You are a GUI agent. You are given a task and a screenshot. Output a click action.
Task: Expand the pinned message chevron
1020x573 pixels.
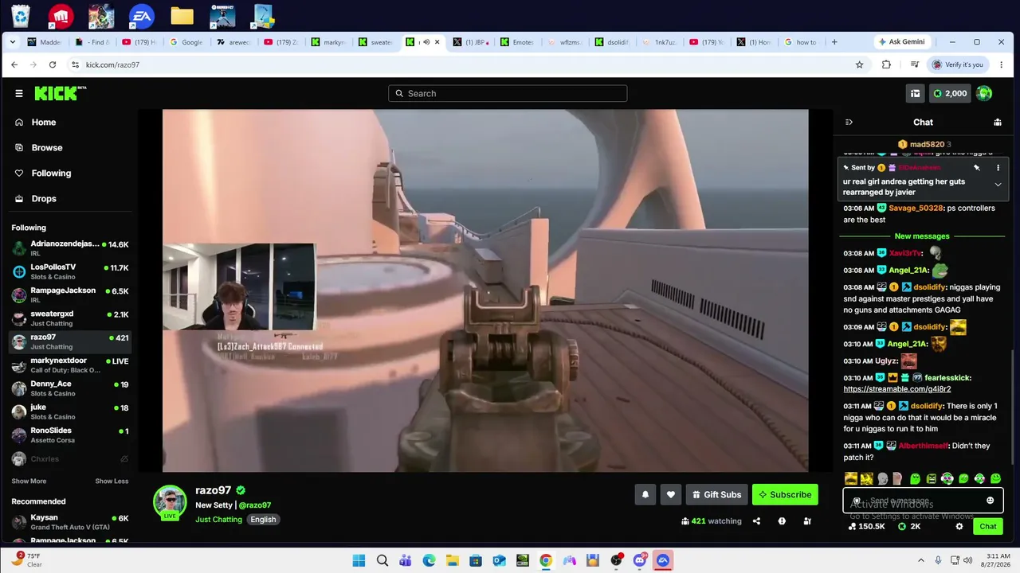coord(998,185)
